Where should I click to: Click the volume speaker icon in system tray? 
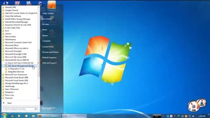click(x=193, y=116)
